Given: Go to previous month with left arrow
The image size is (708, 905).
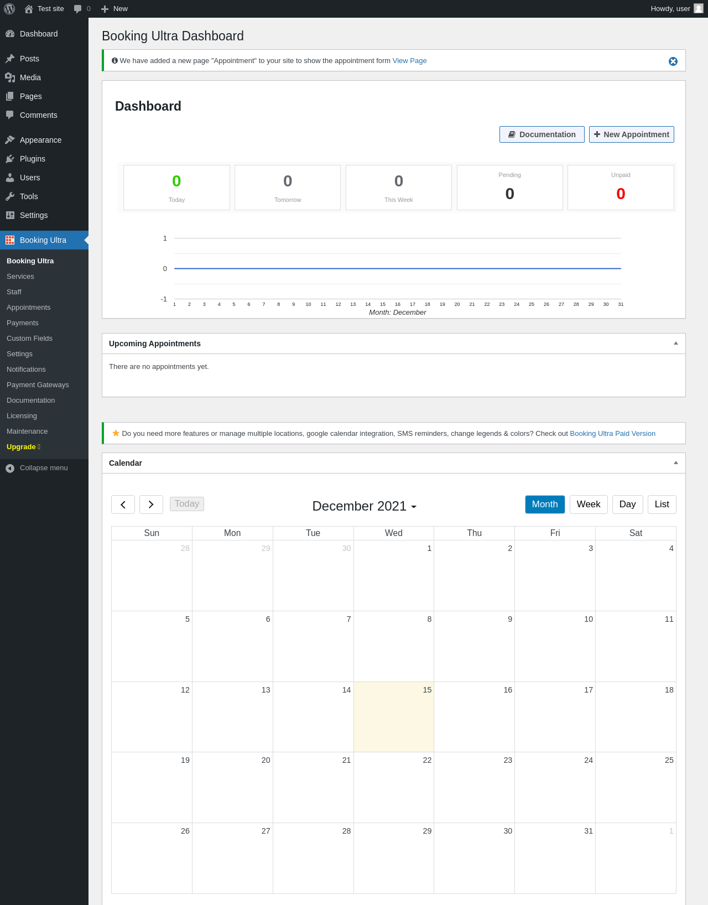Looking at the screenshot, I should (123, 504).
